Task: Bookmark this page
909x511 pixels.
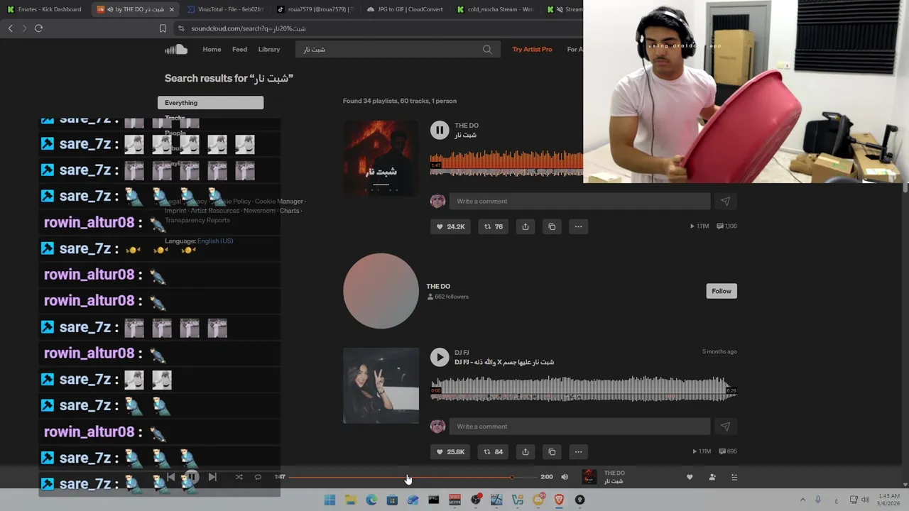Action: 163,28
